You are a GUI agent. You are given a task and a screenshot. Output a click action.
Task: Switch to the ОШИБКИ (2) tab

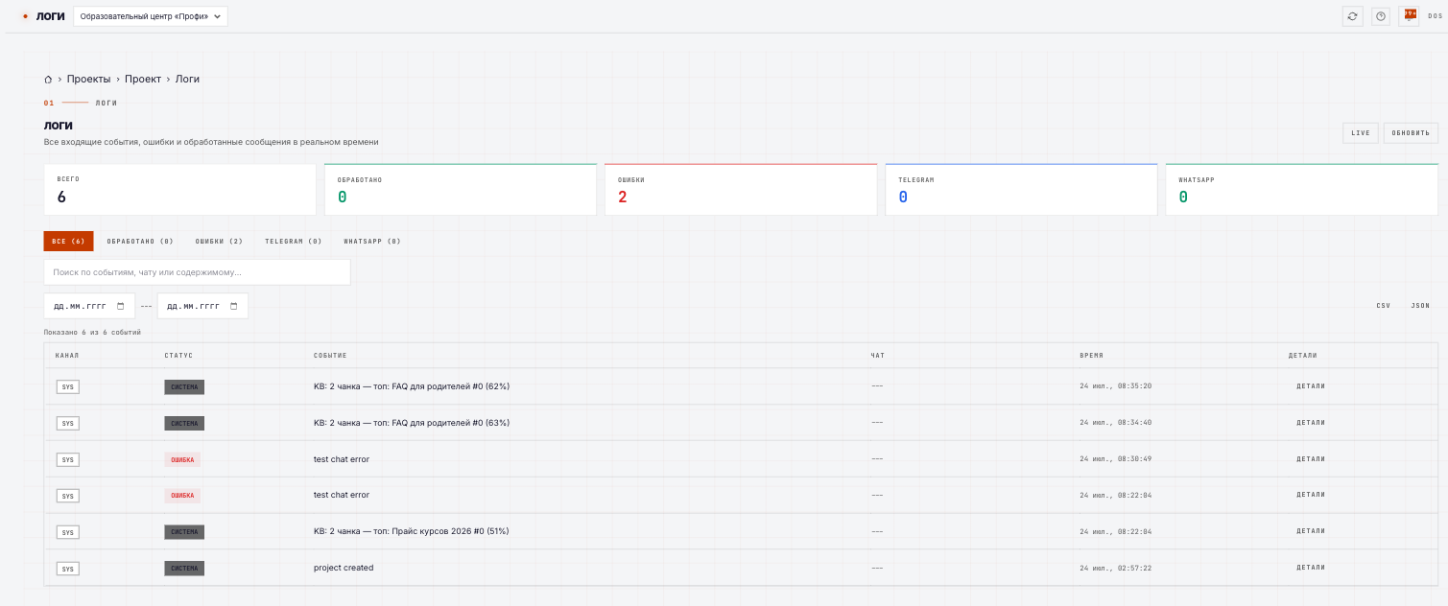pos(219,242)
